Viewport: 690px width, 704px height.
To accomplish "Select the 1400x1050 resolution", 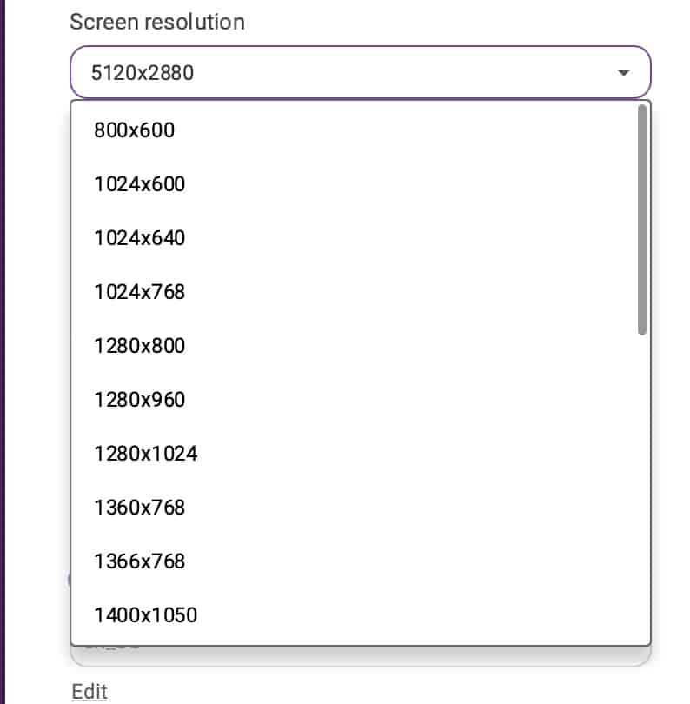I will coord(146,615).
